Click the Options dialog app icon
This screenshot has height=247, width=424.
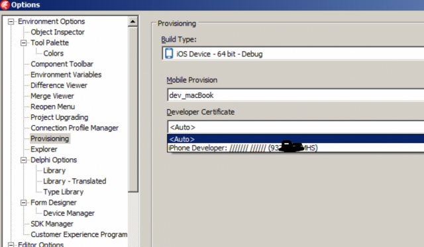click(5, 5)
